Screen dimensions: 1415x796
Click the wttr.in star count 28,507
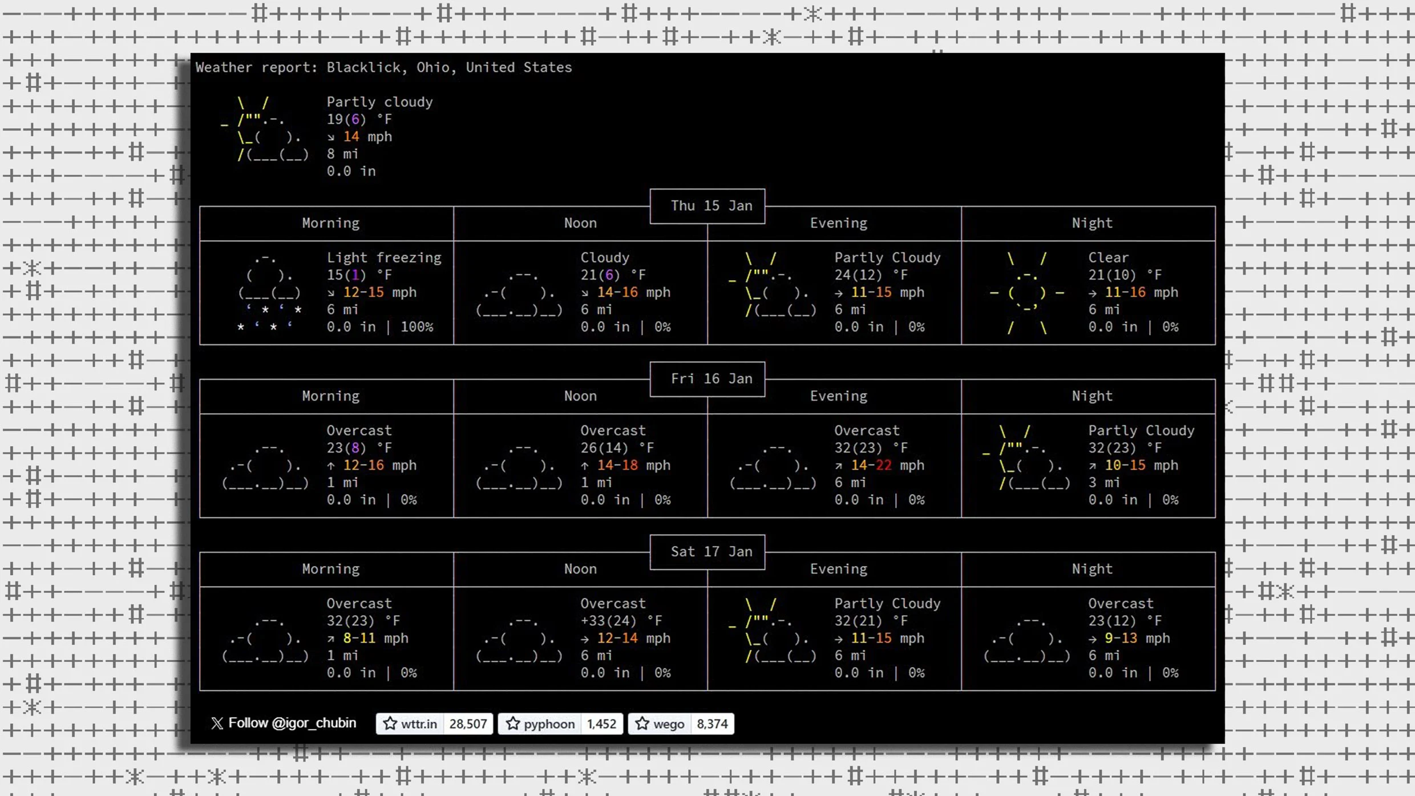tap(468, 724)
